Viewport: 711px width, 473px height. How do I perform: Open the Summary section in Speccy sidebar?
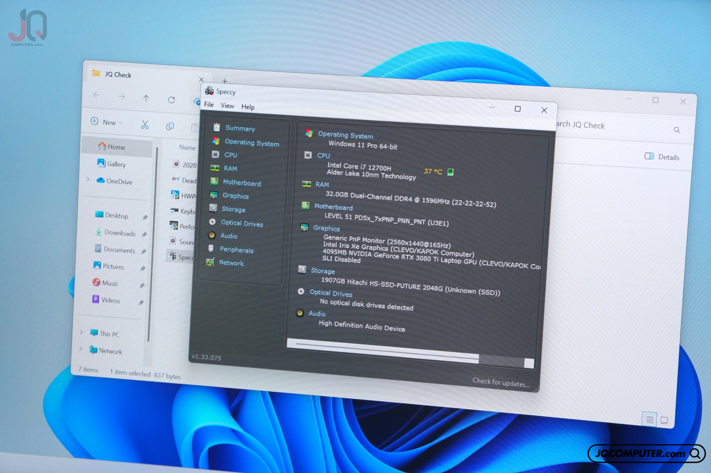click(x=240, y=128)
